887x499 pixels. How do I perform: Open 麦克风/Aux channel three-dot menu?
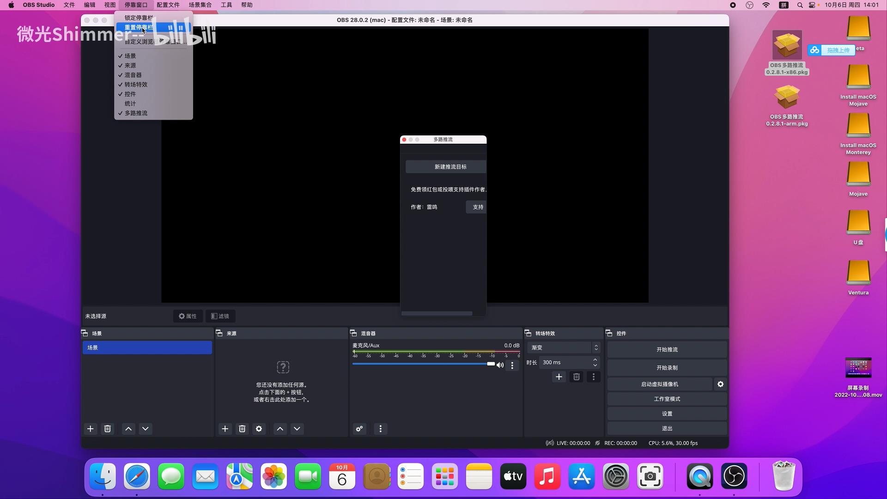512,365
